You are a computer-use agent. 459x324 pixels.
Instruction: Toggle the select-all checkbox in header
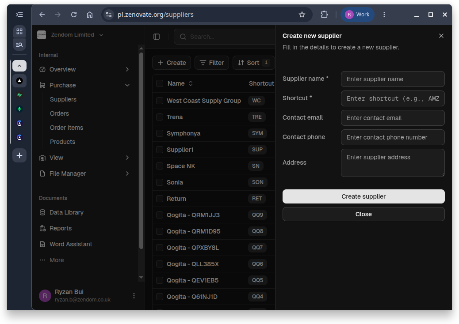160,83
